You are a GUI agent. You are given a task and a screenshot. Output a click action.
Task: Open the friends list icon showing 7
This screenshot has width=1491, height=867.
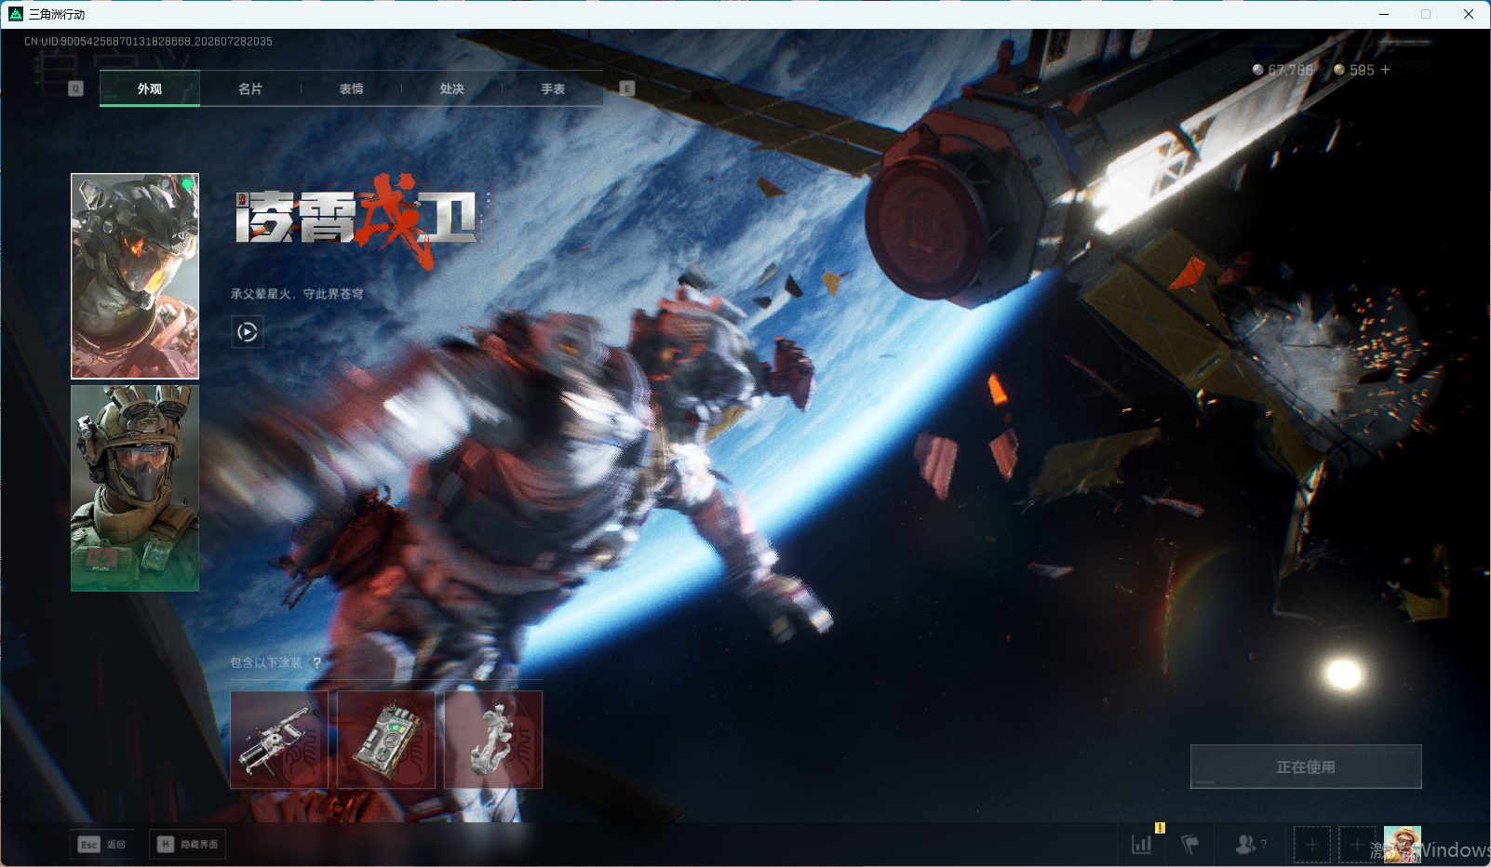click(x=1250, y=845)
